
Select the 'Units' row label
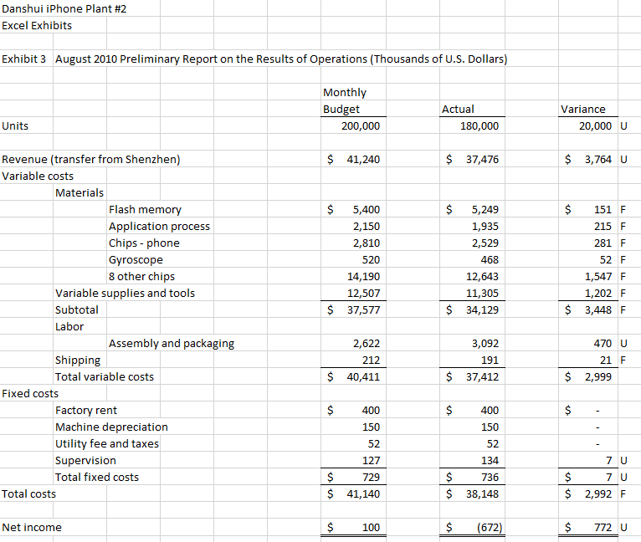click(15, 126)
